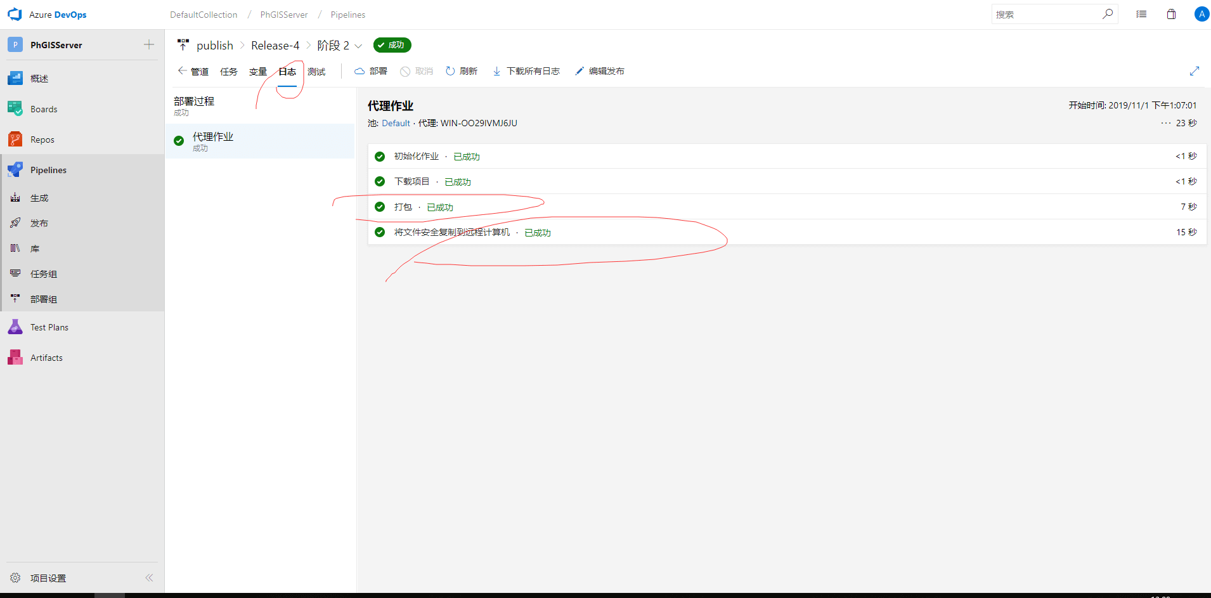Screen dimensions: 1211x598
Task: Open the Boards section icon
Action: point(15,109)
